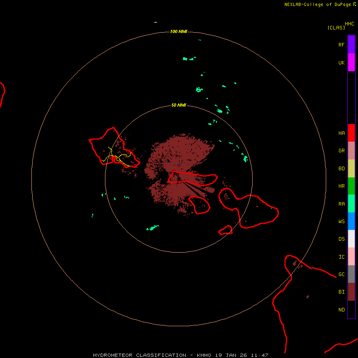Click the 'IC' legend label text
This screenshot has height=358, width=358.
point(341,257)
